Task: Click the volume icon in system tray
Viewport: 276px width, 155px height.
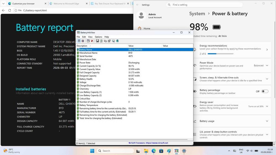Action: (x=251, y=151)
